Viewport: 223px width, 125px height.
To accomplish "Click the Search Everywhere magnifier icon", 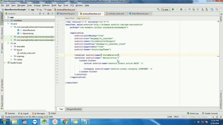I will (x=217, y=9).
